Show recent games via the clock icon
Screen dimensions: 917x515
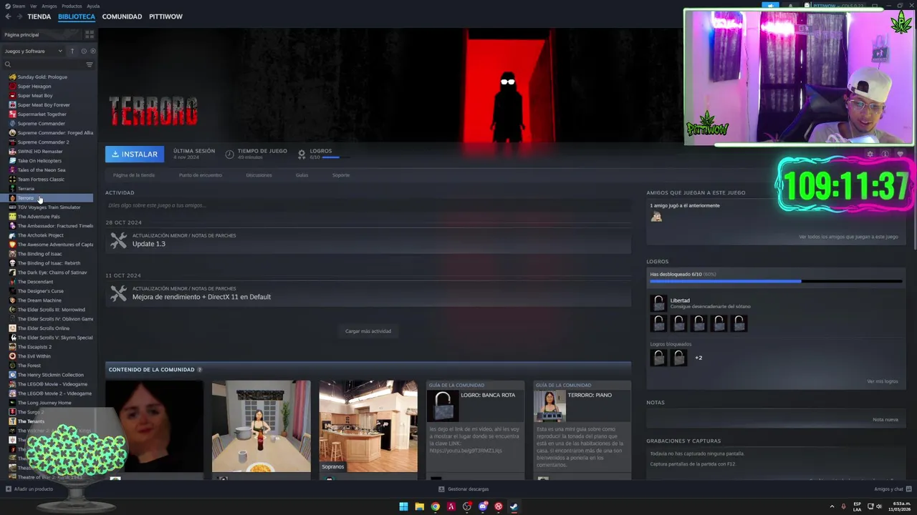84,51
